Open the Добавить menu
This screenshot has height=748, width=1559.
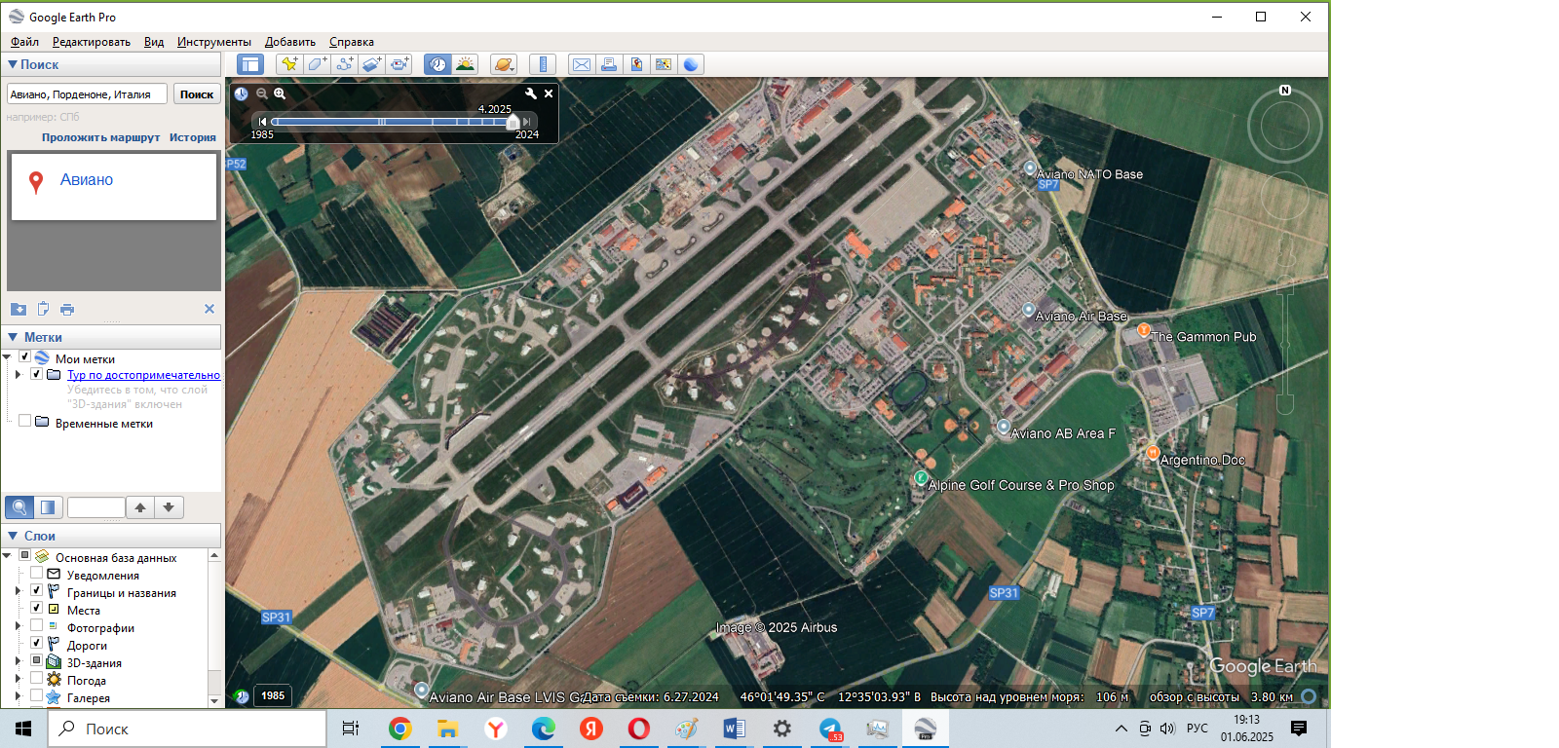pos(289,42)
